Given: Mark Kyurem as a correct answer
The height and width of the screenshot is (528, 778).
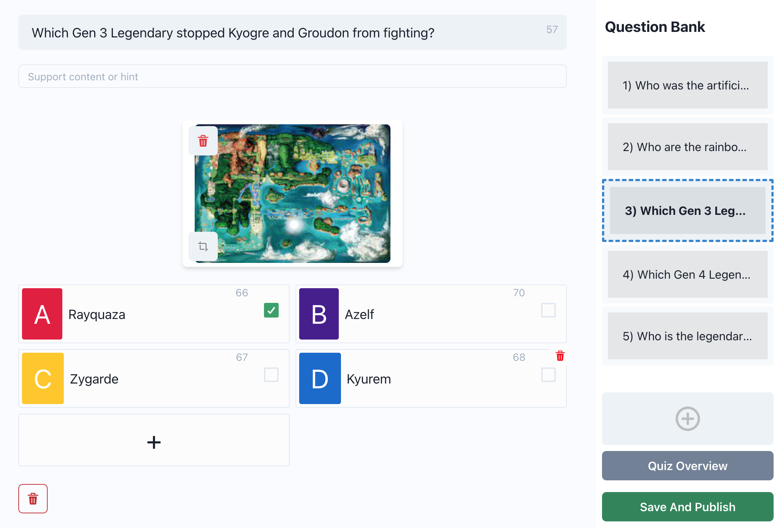Looking at the screenshot, I should click(548, 375).
